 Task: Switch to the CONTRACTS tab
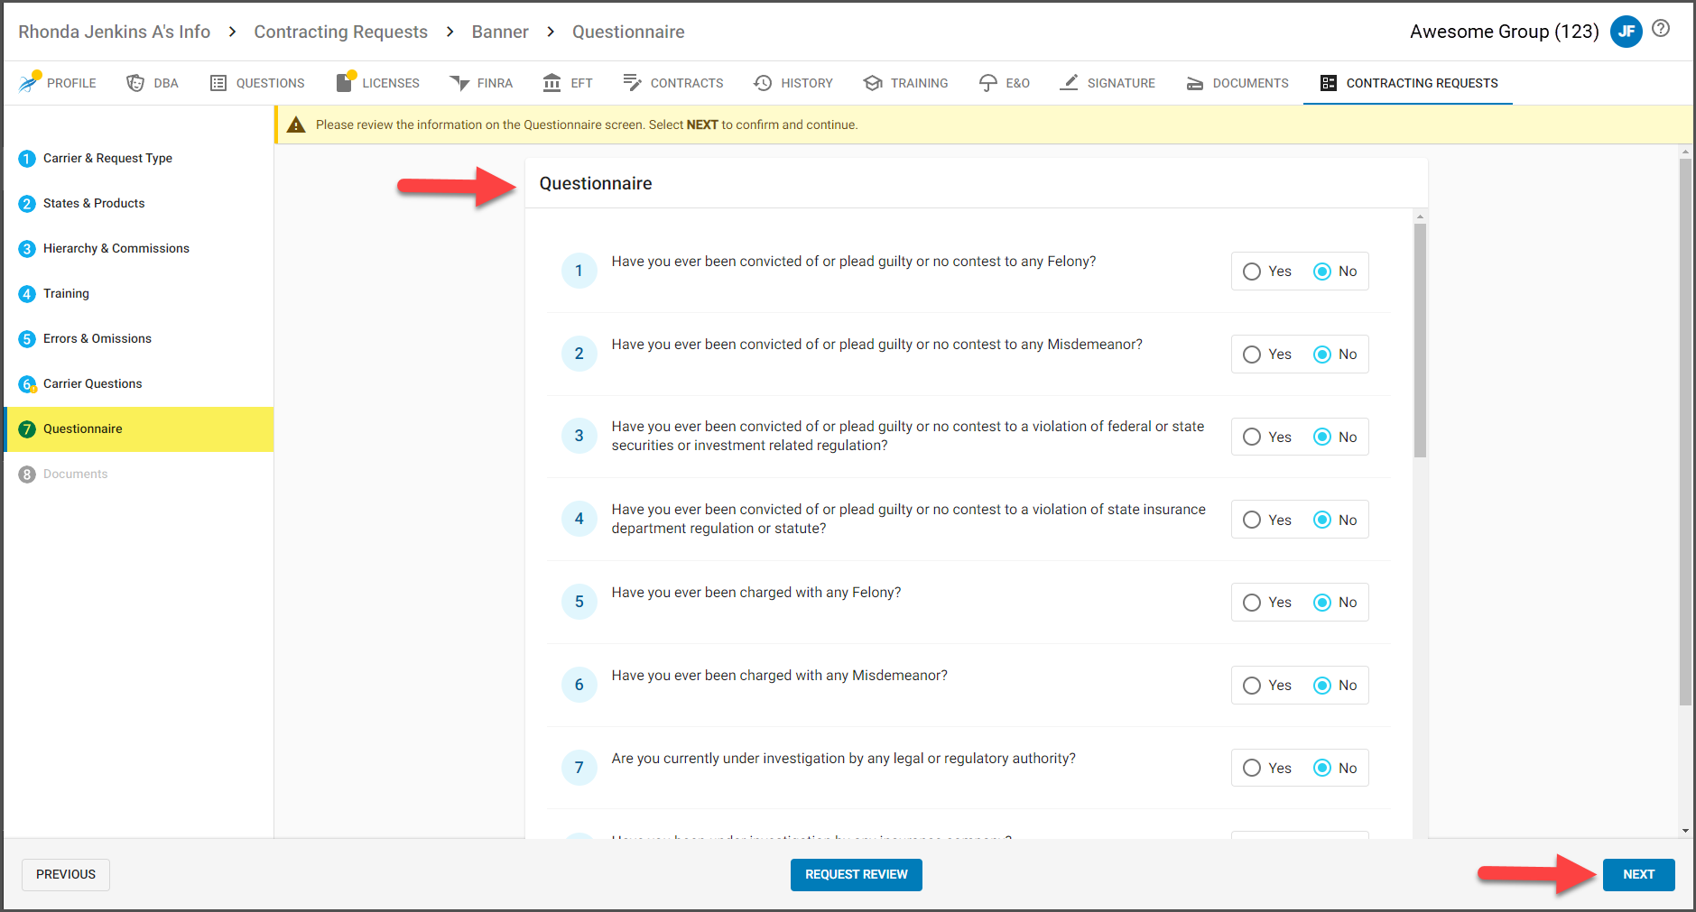672,83
